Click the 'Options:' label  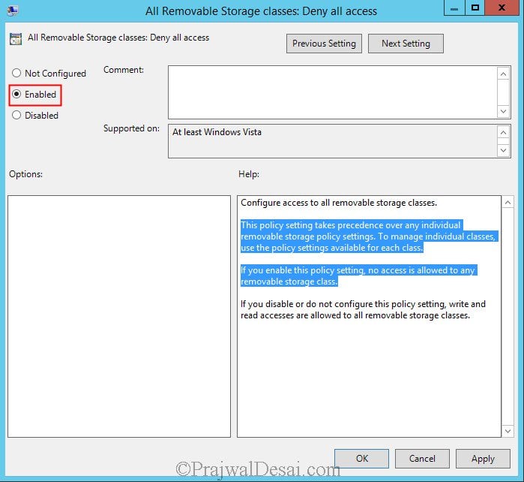point(25,174)
